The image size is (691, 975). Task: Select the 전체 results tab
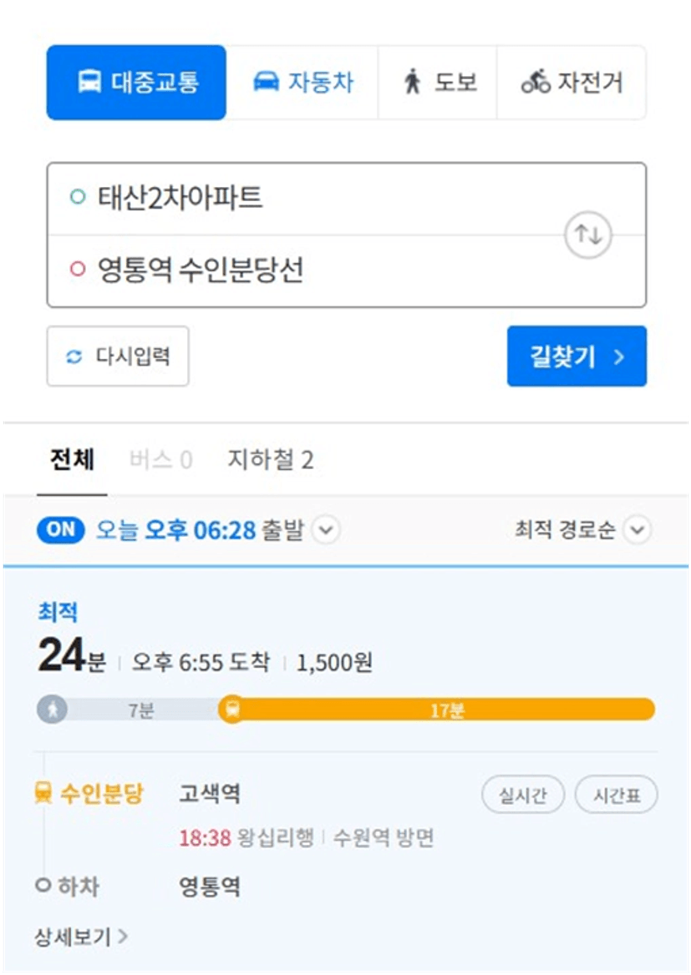tap(72, 460)
